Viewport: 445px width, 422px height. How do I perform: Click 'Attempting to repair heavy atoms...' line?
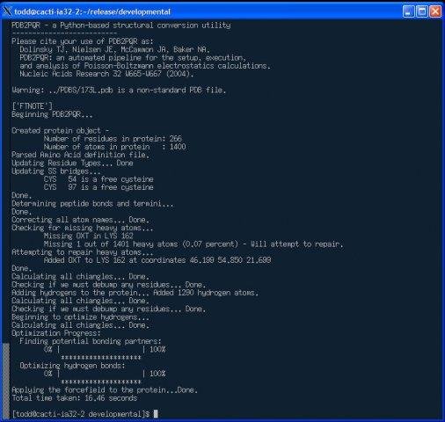pos(83,252)
